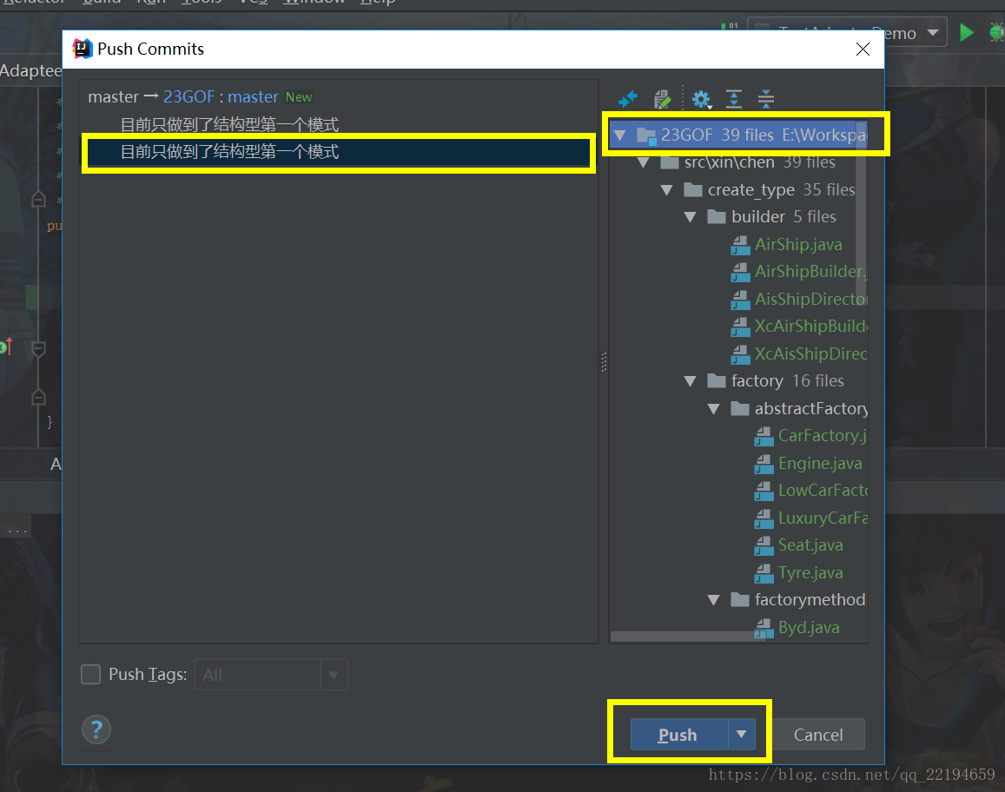Collapse the factory folder node
Viewport: 1005px width, 792px height.
coord(690,381)
